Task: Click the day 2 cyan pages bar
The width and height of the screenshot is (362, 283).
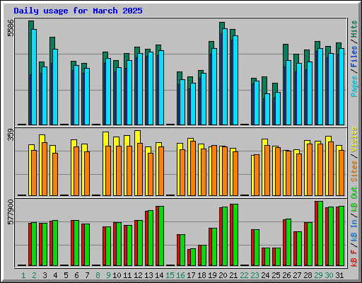Action: [34, 77]
